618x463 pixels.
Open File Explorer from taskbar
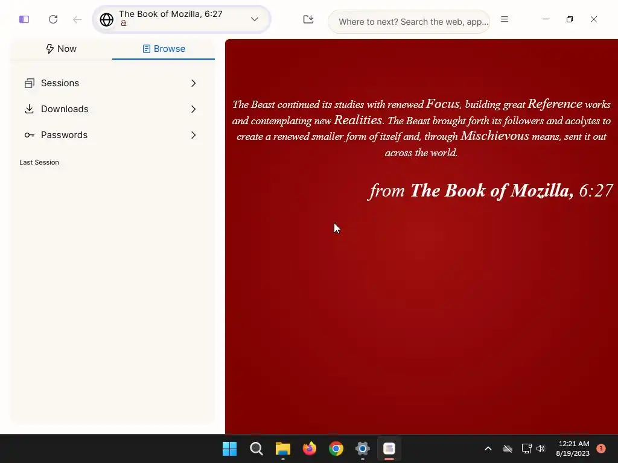283,449
